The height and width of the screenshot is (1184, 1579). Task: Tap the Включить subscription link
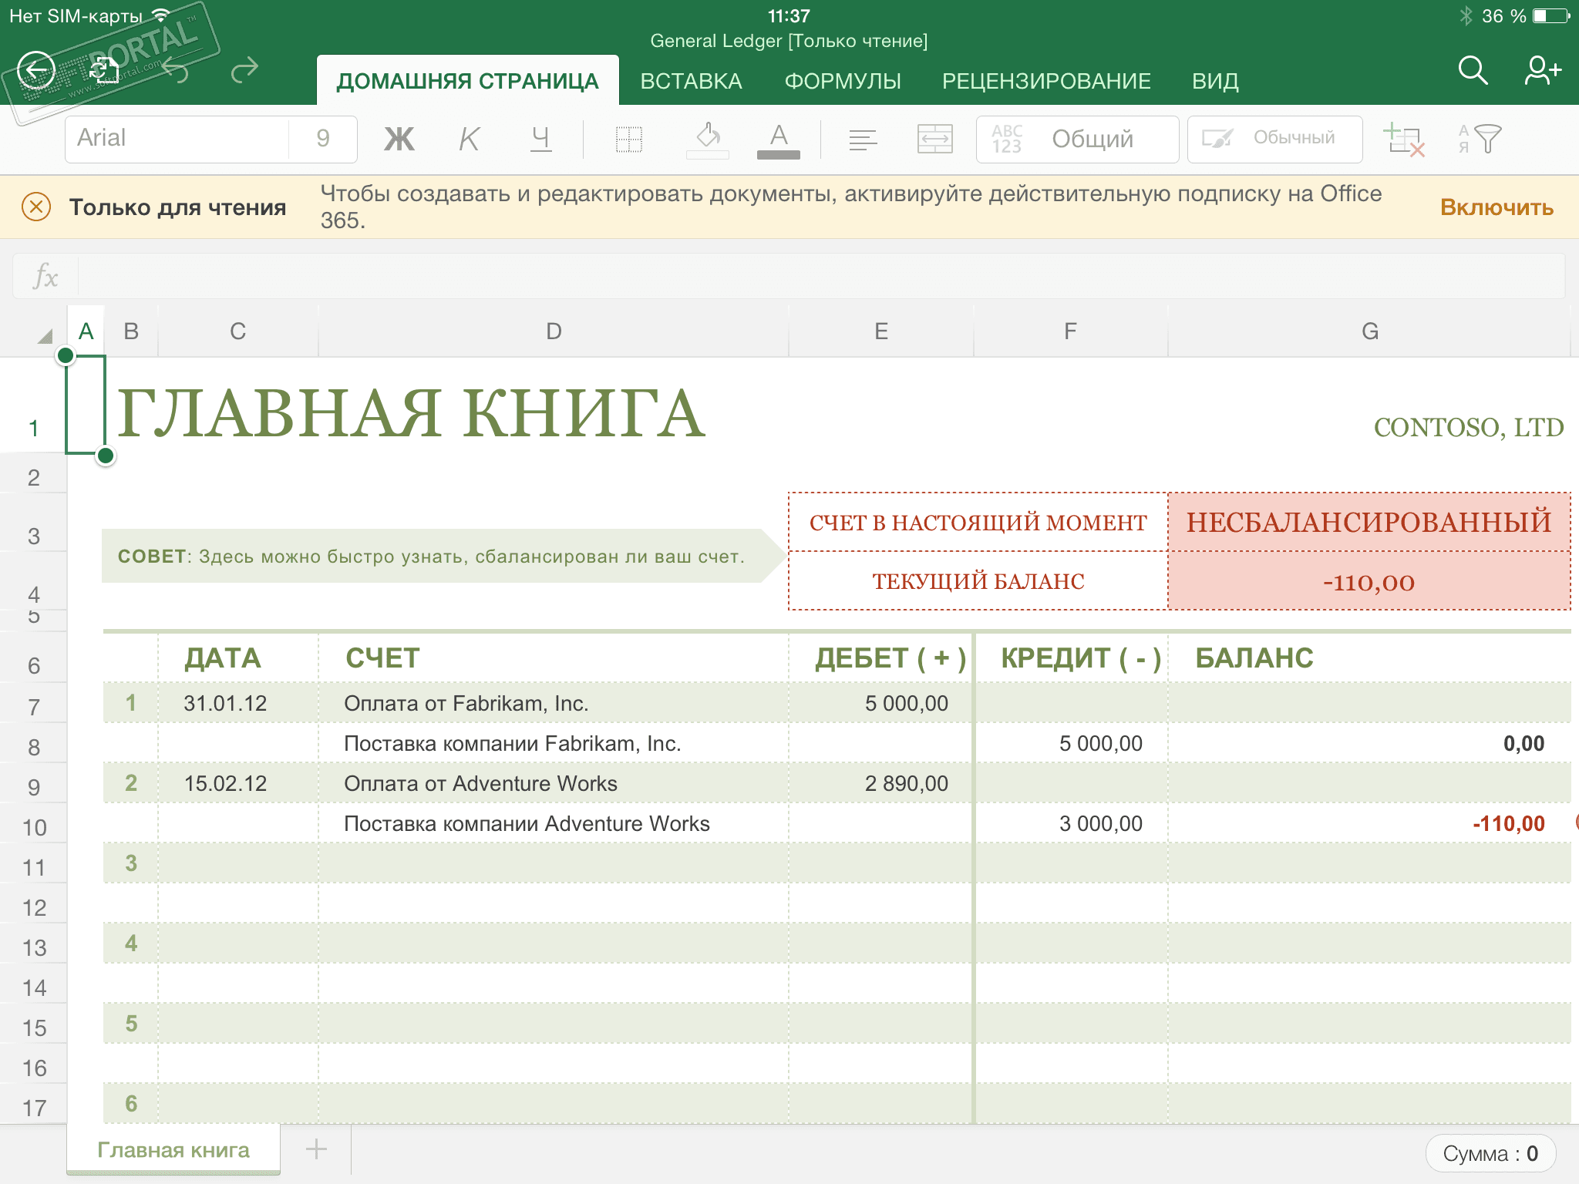[1497, 207]
